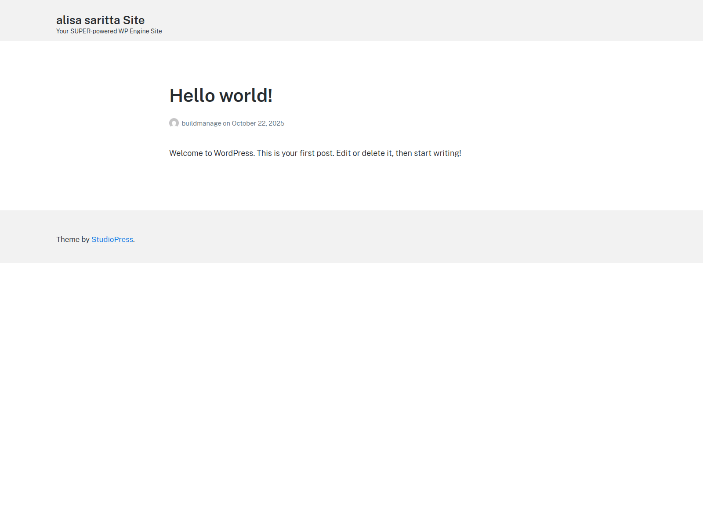Open the alisa saritta Site title link

[100, 20]
